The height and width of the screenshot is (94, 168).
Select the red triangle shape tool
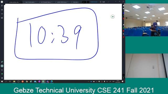point(123,37)
